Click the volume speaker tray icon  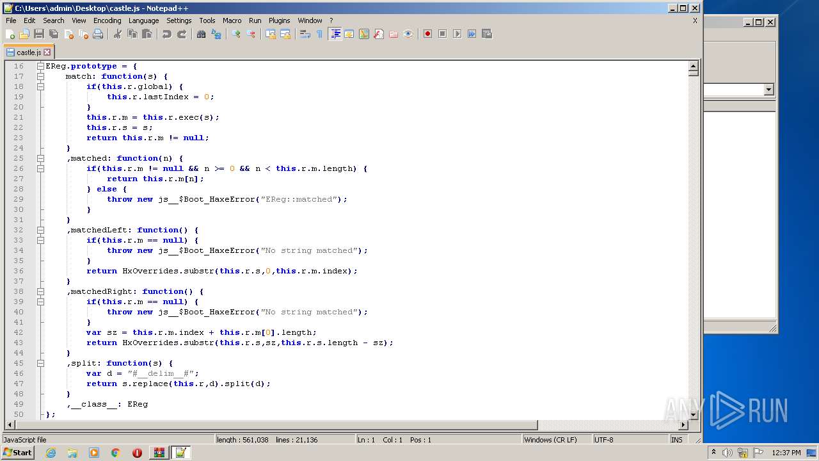[728, 453]
